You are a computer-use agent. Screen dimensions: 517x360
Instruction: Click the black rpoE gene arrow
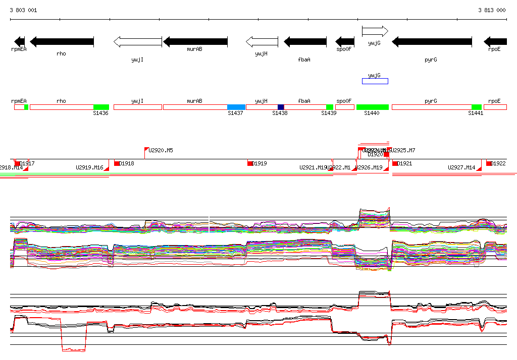pyautogui.click(x=495, y=42)
